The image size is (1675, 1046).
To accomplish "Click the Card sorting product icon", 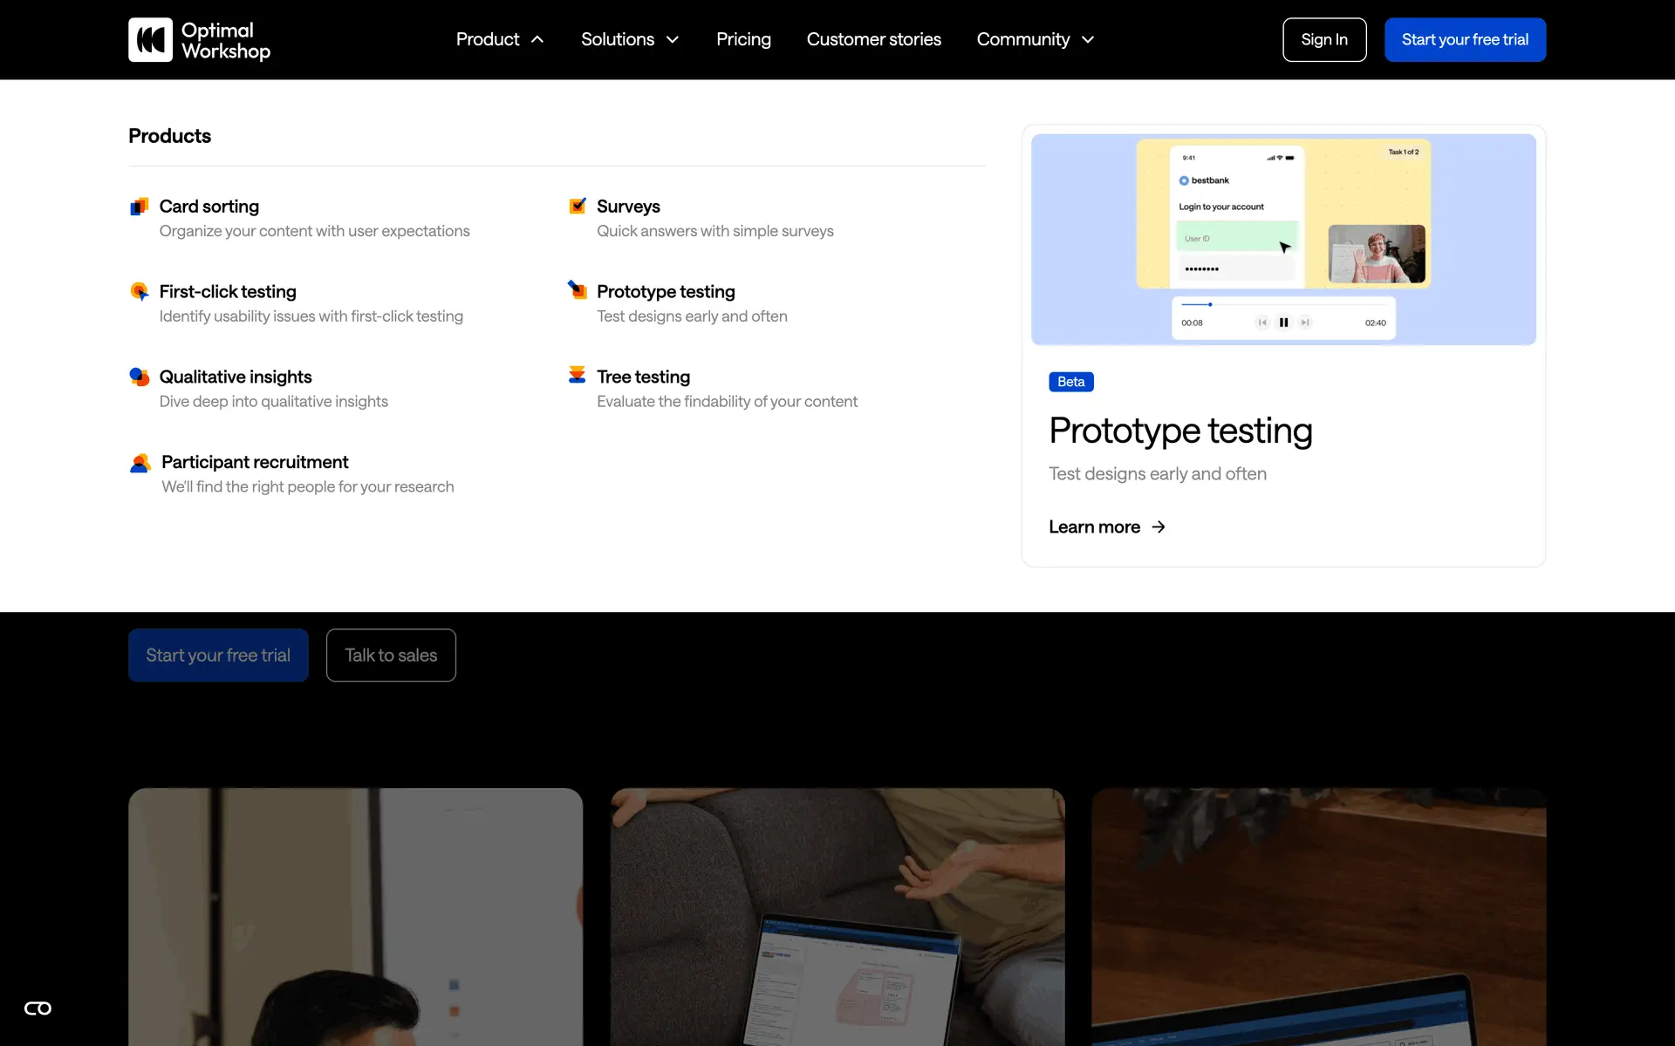I will click(x=139, y=207).
